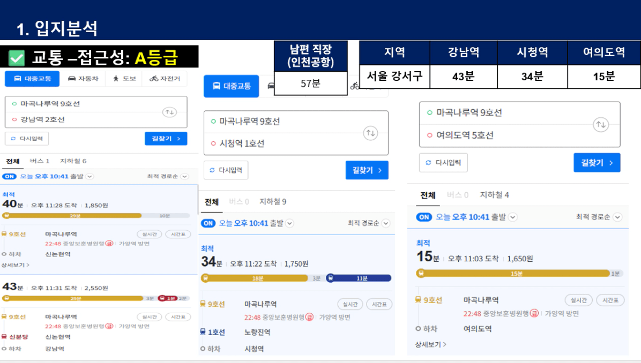Click 노량진역 transfer station text

(x=257, y=332)
